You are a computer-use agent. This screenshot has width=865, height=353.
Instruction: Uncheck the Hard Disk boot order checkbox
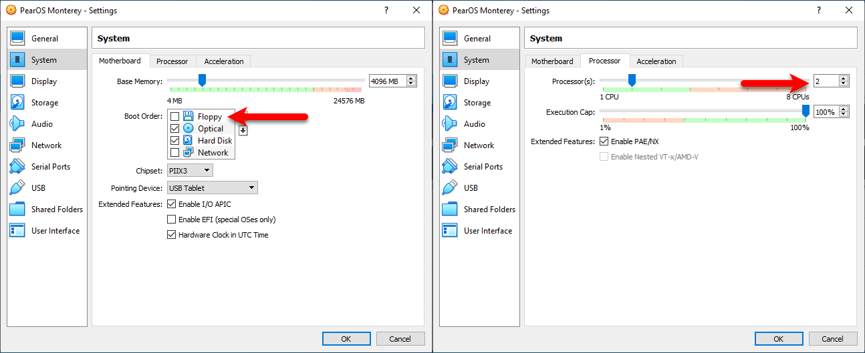click(174, 140)
